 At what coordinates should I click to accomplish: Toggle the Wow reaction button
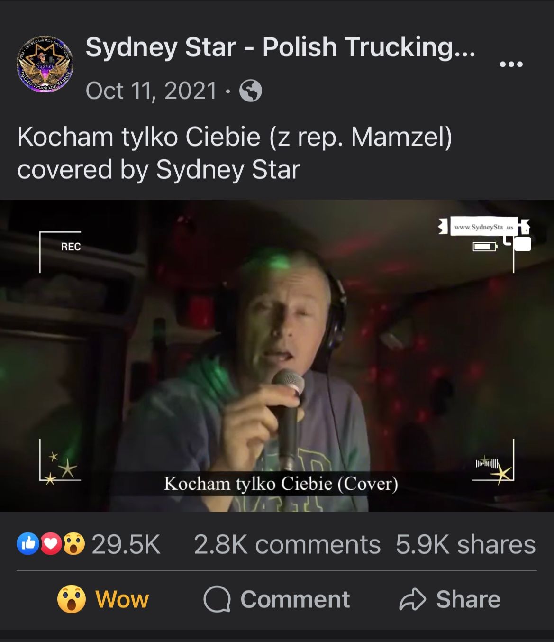[x=103, y=599]
